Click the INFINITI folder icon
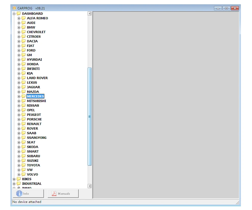 coord(24,68)
